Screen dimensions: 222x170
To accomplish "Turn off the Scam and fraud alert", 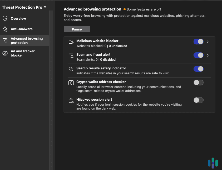I will [x=198, y=55].
